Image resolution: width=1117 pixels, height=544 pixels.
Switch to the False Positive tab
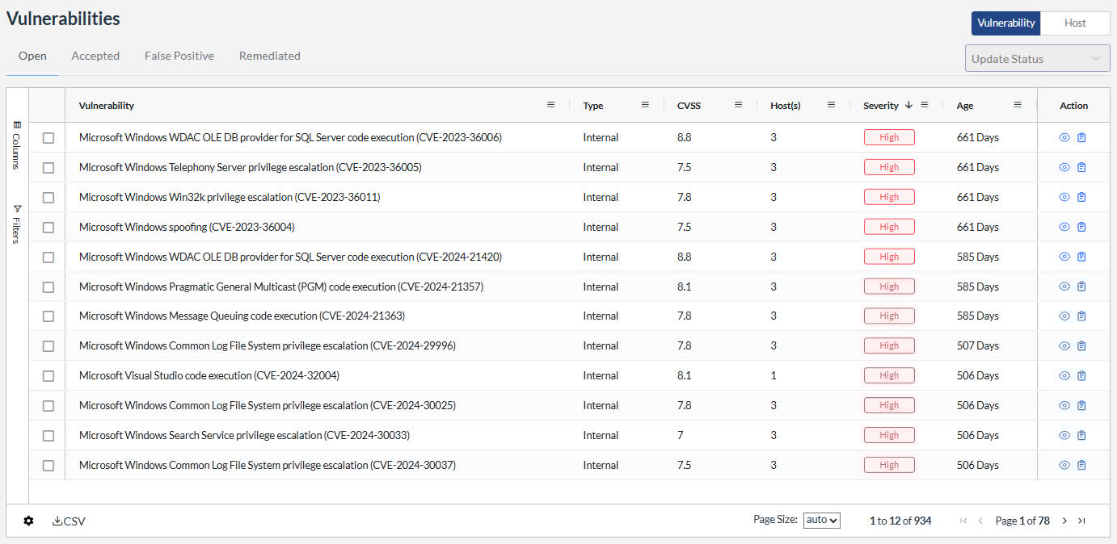point(179,56)
